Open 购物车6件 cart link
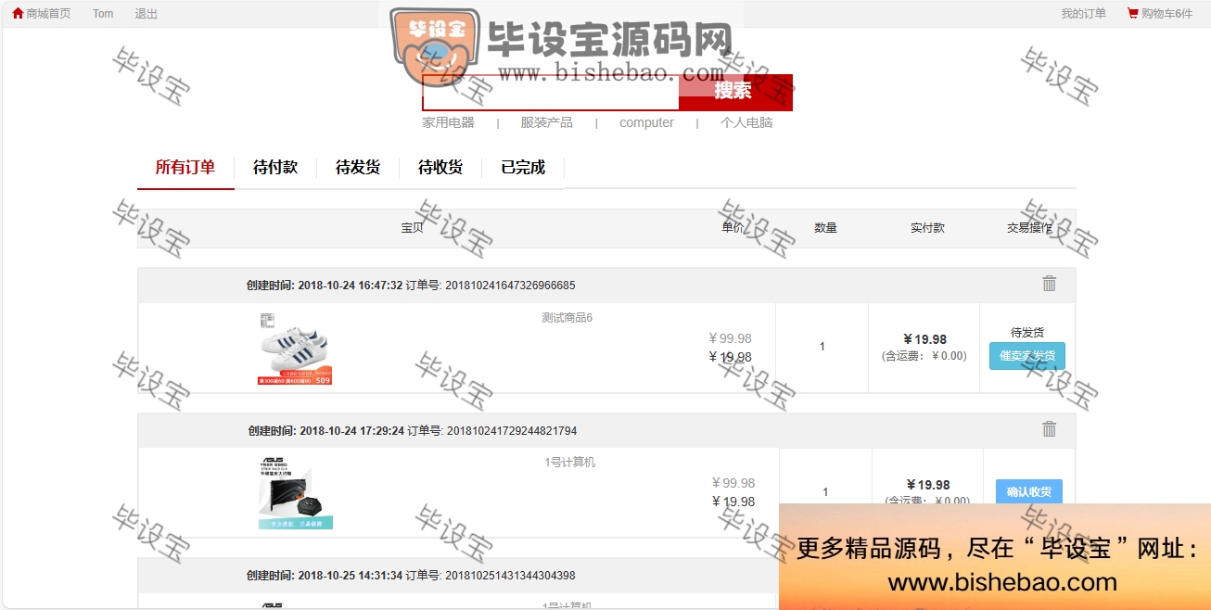 click(1166, 14)
